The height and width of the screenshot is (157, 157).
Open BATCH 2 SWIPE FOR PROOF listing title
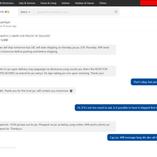(25, 36)
